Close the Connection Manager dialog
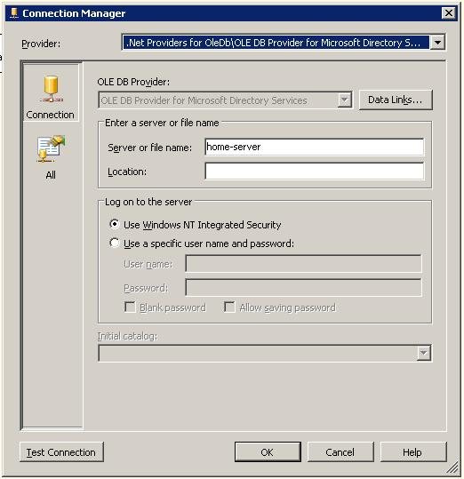Screen dimensions: 464x479 (448, 13)
